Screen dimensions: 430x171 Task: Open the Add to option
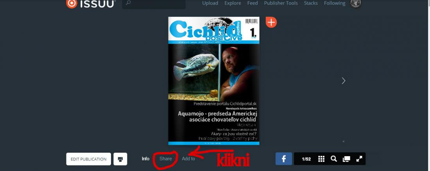pyautogui.click(x=188, y=159)
